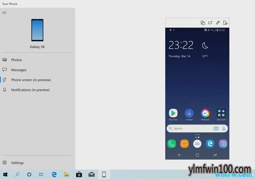Click the first phone-screen toolbar copy icon

203,23
